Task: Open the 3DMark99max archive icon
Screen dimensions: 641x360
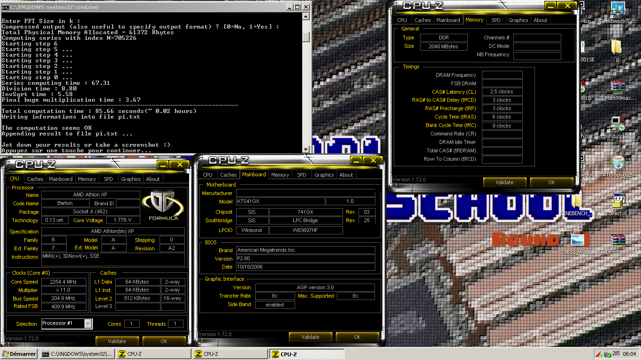Action: point(618,86)
